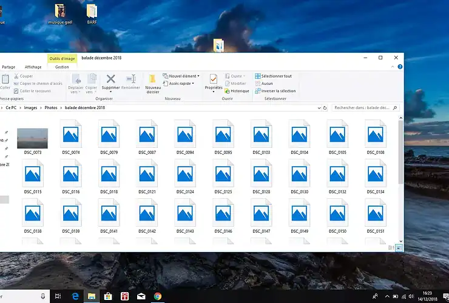This screenshot has height=303, width=449.
Task: Select the DSC_0151 image file
Action: (x=376, y=216)
